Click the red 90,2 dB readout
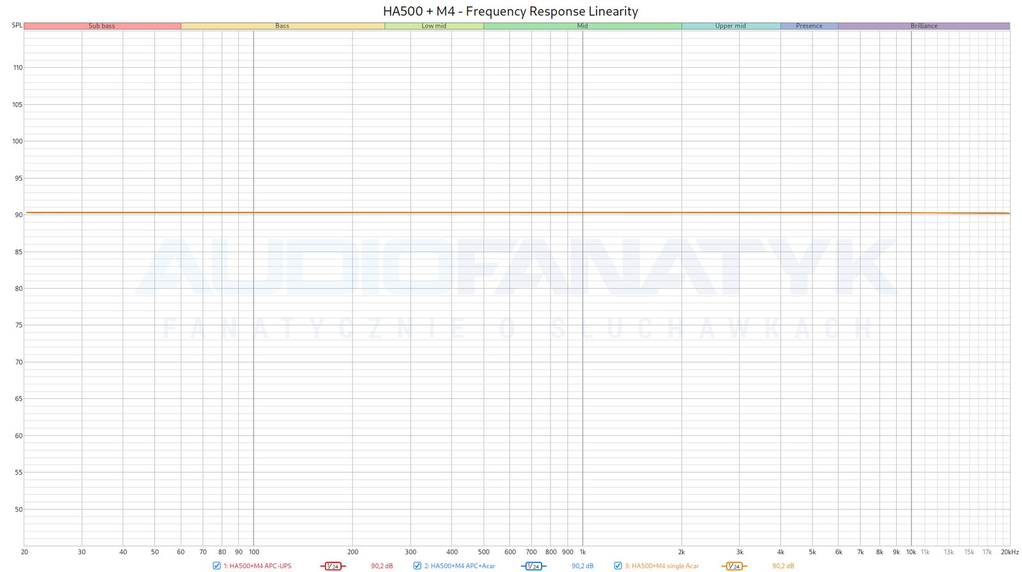This screenshot has height=572, width=1022. coord(382,566)
